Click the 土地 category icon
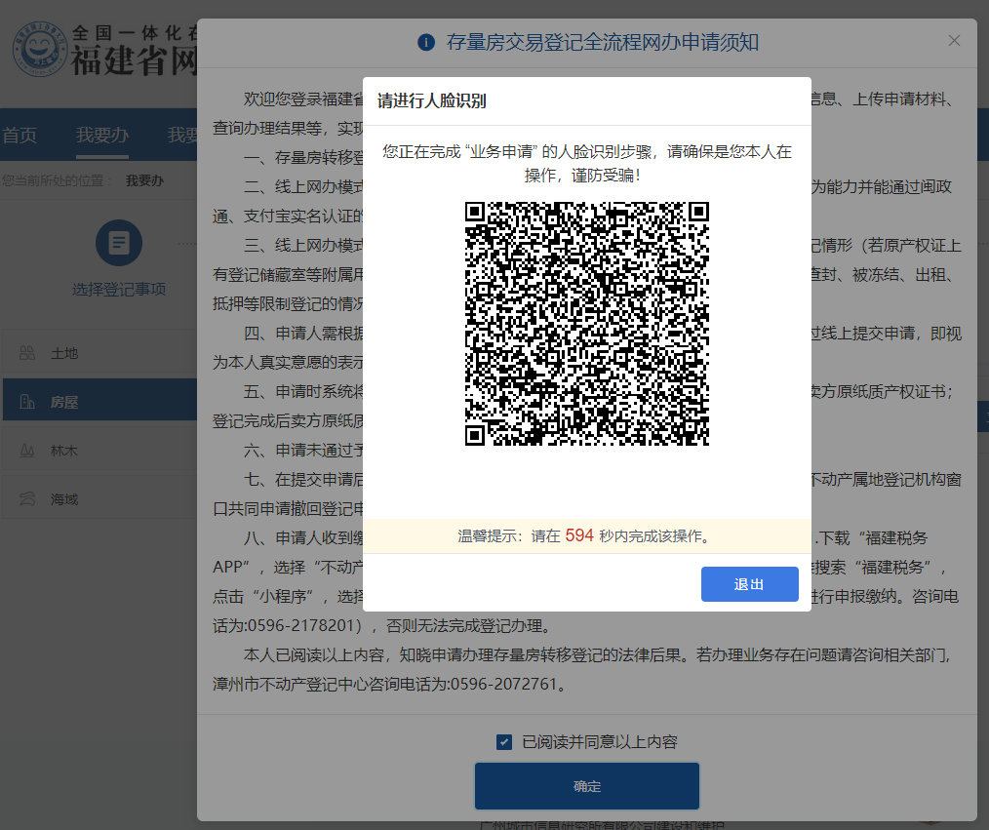The height and width of the screenshot is (830, 989). [27, 353]
